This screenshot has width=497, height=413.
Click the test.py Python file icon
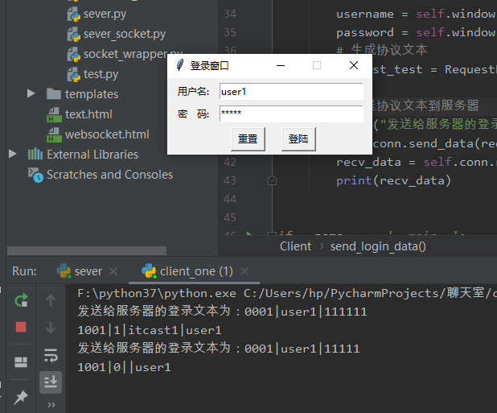coord(73,75)
